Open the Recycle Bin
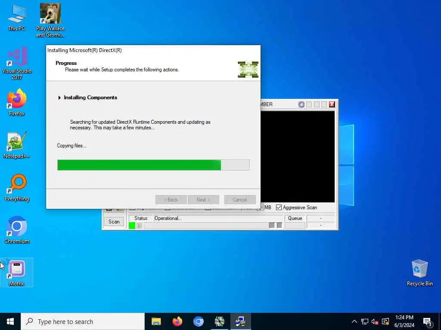The image size is (441, 330). pyautogui.click(x=419, y=273)
